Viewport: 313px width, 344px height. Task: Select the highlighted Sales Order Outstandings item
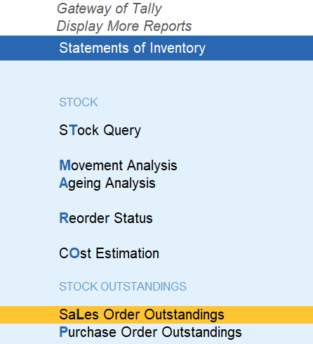(x=156, y=314)
